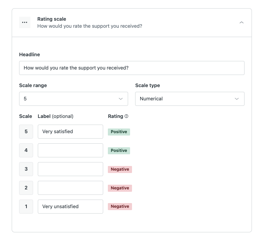Collapse the Rating scale panel chevron
This screenshot has width=257, height=239.
pos(241,22)
